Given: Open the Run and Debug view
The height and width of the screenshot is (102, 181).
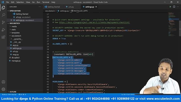Looking at the screenshot, I should (x=3, y=30).
